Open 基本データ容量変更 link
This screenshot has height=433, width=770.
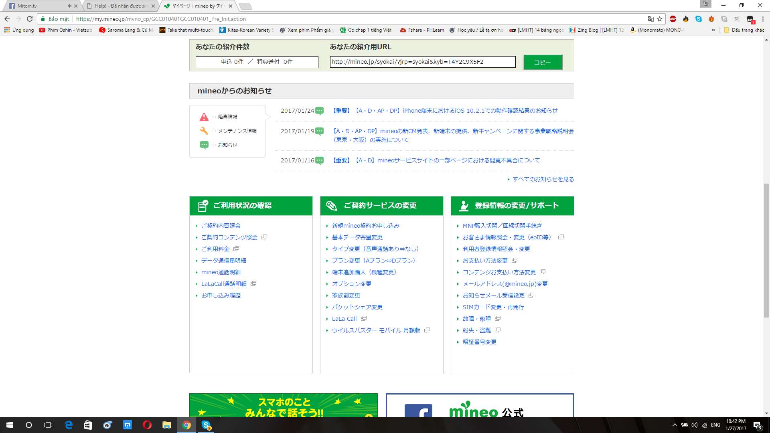(x=357, y=237)
